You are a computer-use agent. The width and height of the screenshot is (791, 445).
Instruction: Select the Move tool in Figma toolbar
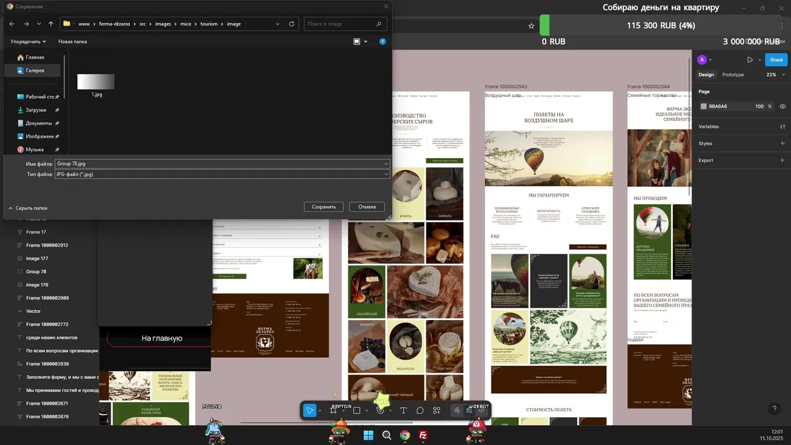(x=310, y=410)
